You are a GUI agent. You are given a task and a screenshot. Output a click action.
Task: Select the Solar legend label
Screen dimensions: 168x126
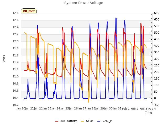coord(90,121)
